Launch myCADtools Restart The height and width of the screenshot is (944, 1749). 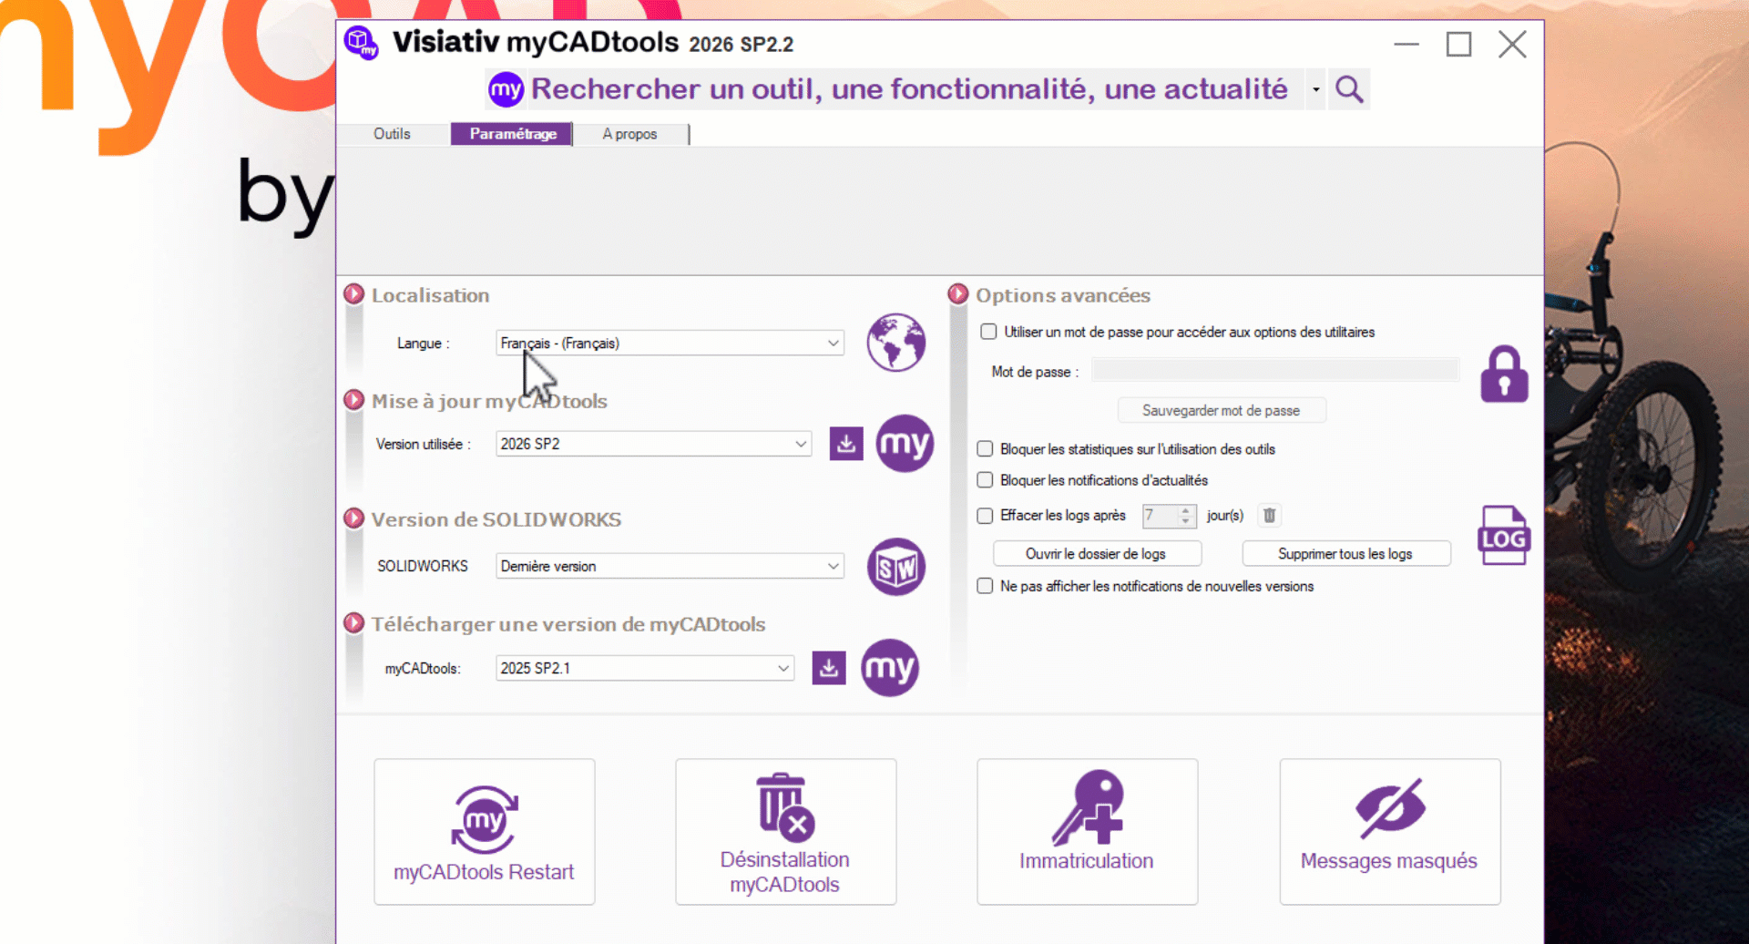coord(485,831)
